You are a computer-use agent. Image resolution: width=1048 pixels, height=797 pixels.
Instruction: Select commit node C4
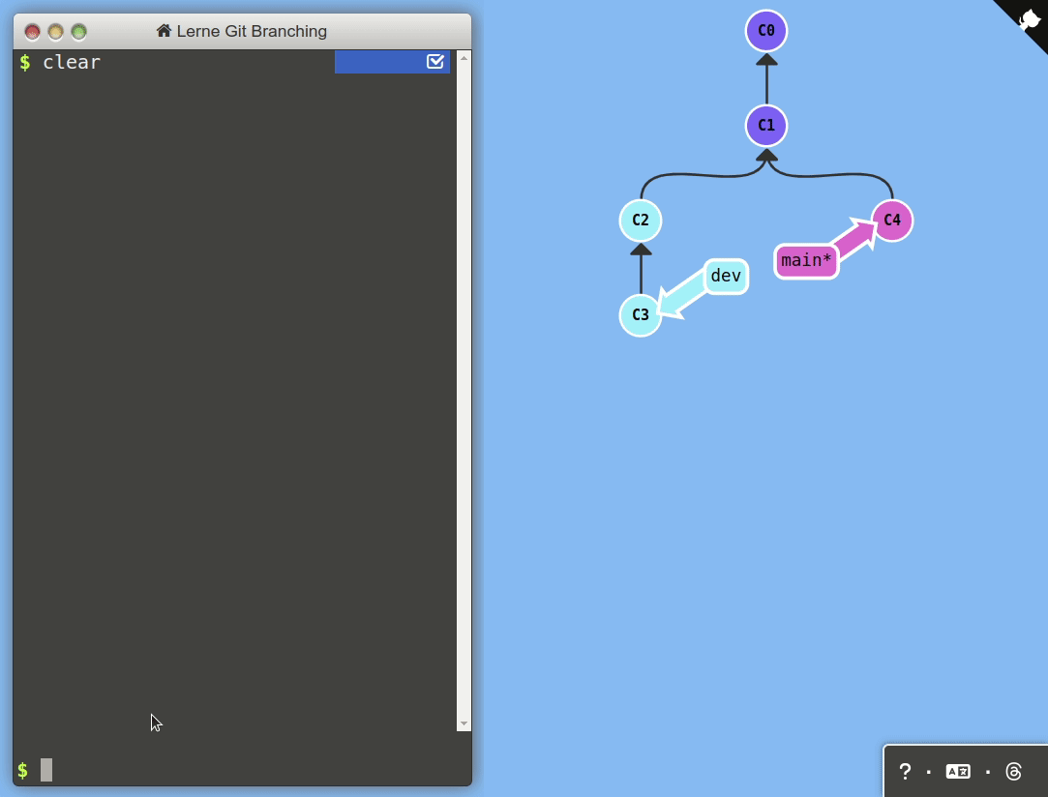click(x=892, y=221)
